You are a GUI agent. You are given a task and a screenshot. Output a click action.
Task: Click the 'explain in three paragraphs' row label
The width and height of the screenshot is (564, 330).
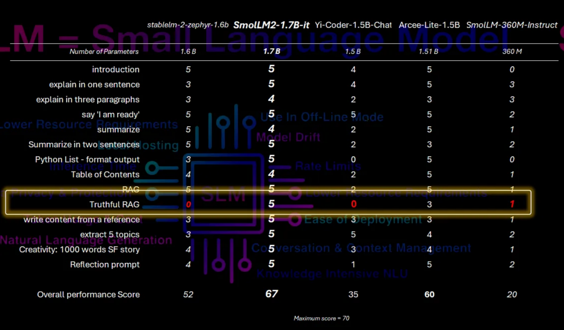pos(88,100)
